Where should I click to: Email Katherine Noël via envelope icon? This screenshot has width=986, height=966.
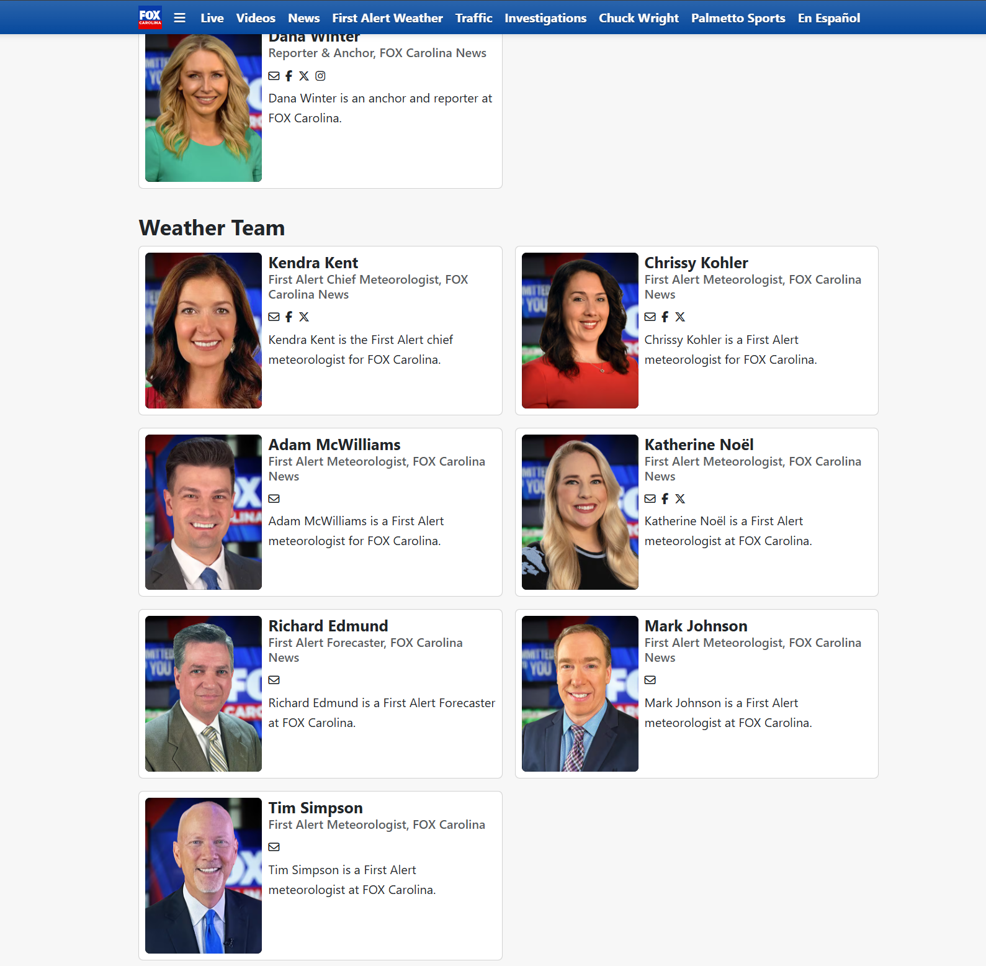(650, 499)
